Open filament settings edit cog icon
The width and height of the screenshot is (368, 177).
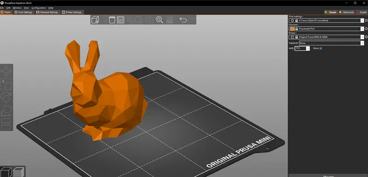366,29
